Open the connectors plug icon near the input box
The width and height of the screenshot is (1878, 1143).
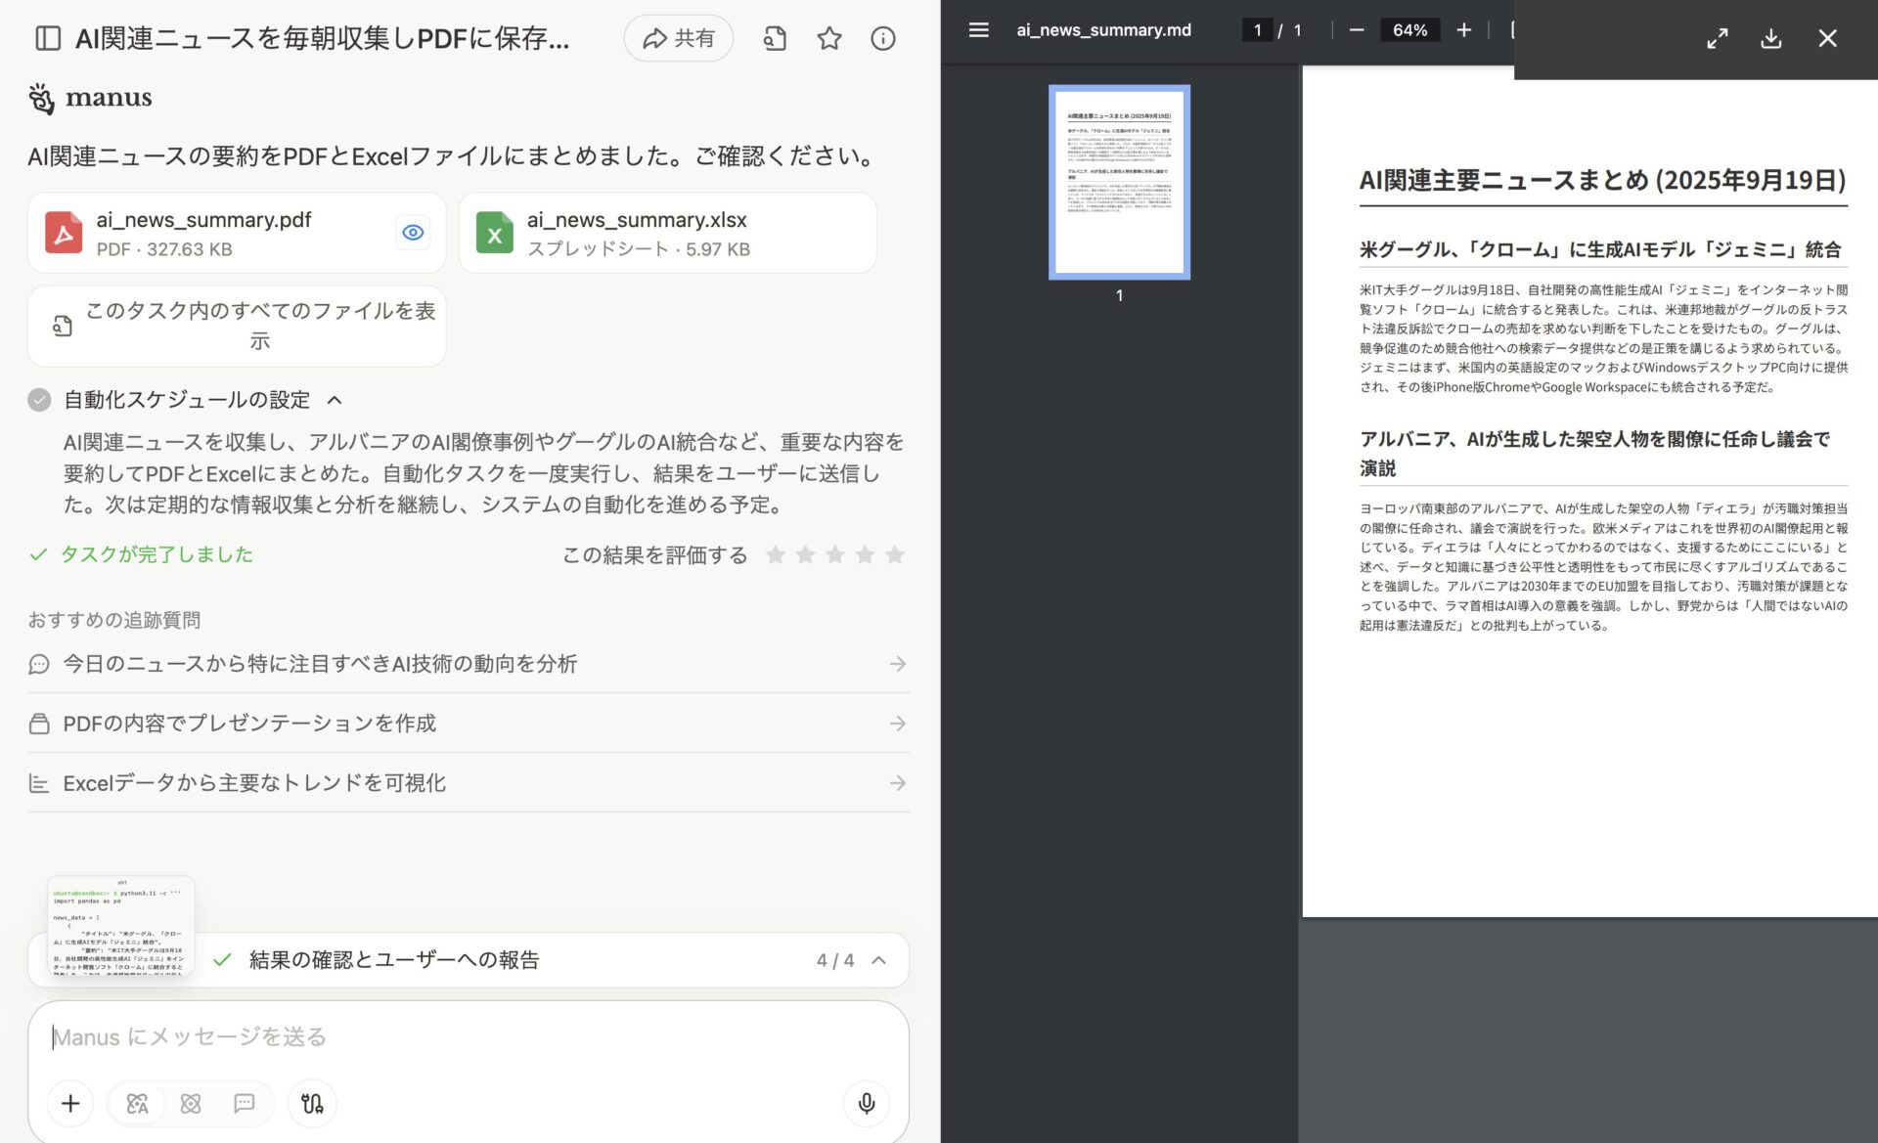(311, 1103)
